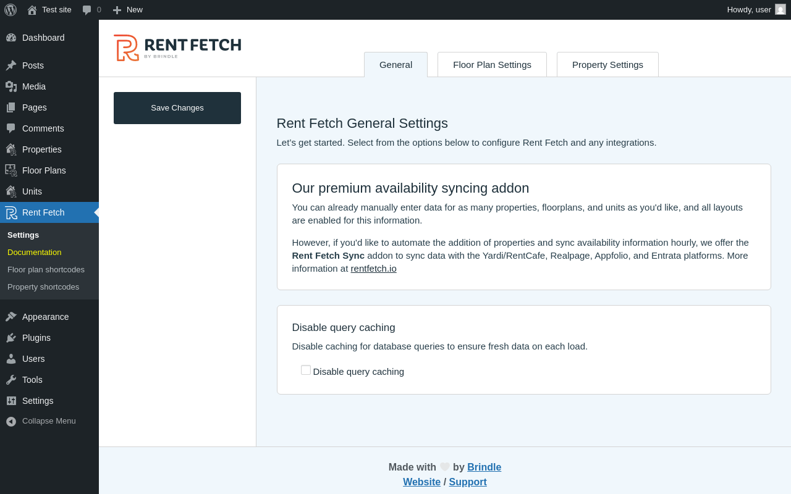Click the Brindle footer link
791x494 pixels.
tap(484, 467)
